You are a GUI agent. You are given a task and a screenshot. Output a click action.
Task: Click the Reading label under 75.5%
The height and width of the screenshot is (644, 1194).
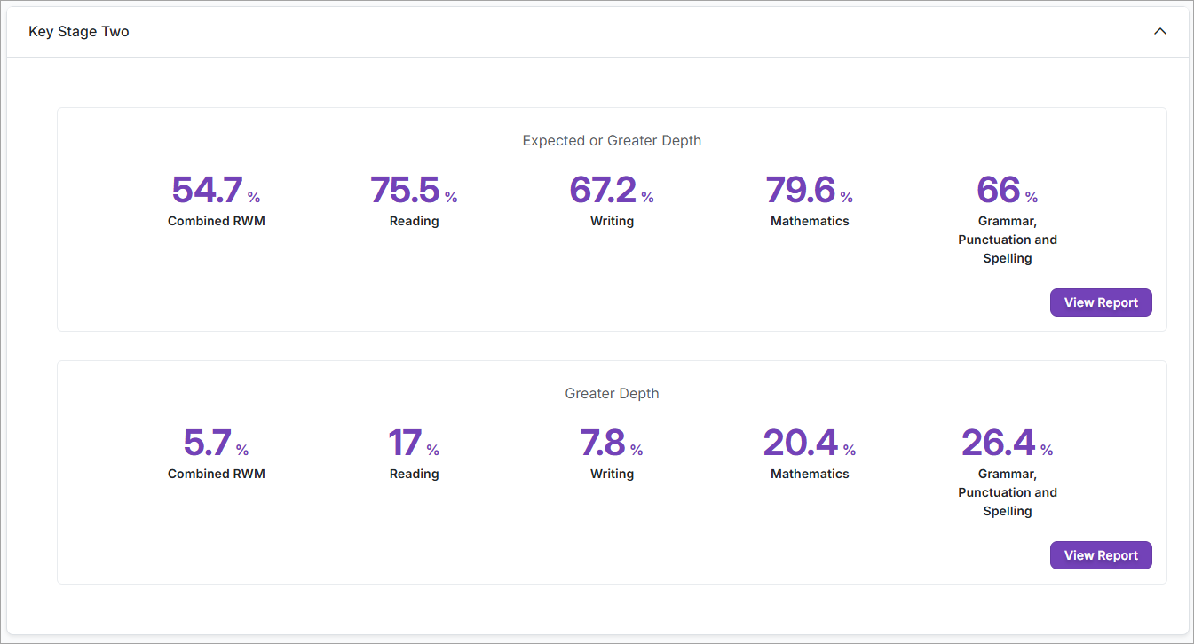tap(414, 221)
